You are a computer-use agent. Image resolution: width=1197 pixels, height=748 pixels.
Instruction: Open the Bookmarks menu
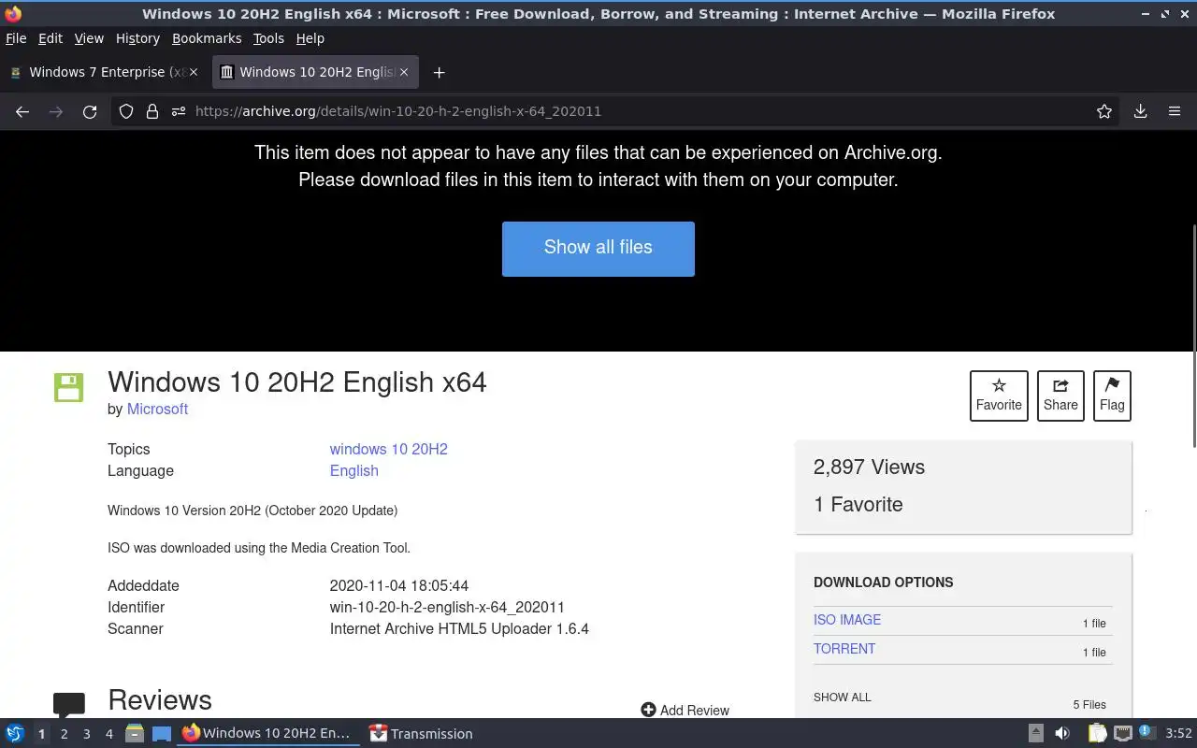point(207,38)
